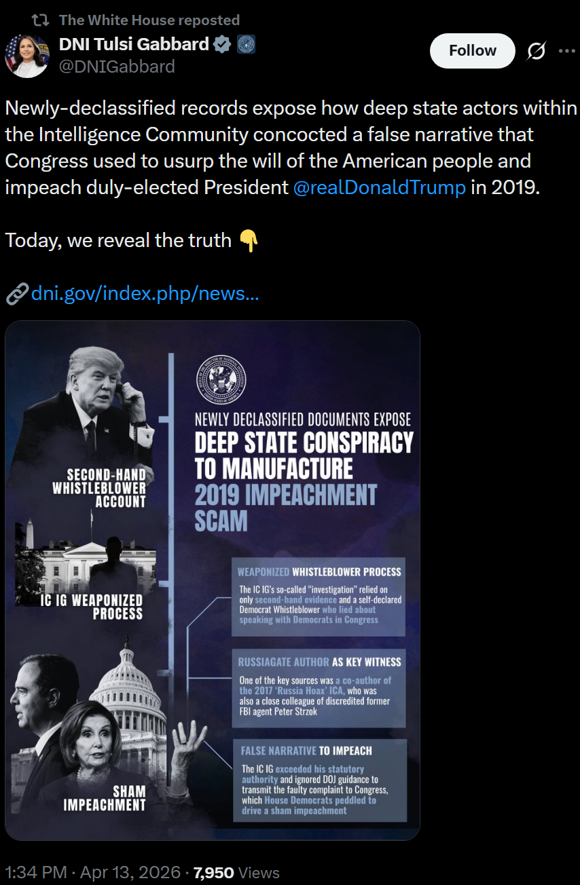
Task: Click the "DNI Tulsi Gabbard" display name
Action: tap(134, 45)
